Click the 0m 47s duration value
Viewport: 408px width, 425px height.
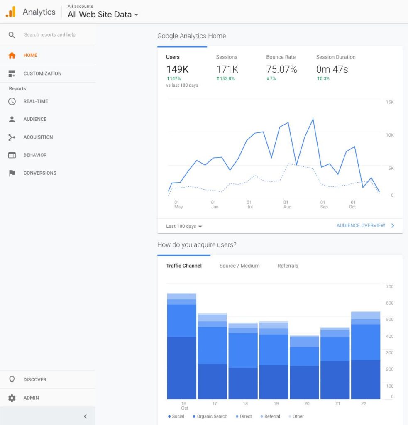pyautogui.click(x=332, y=69)
